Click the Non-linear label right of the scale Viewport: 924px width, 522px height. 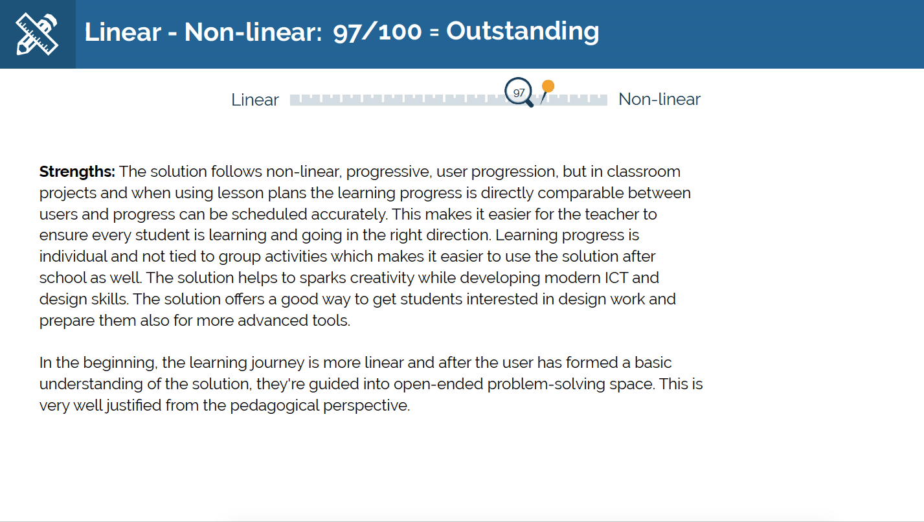(659, 99)
